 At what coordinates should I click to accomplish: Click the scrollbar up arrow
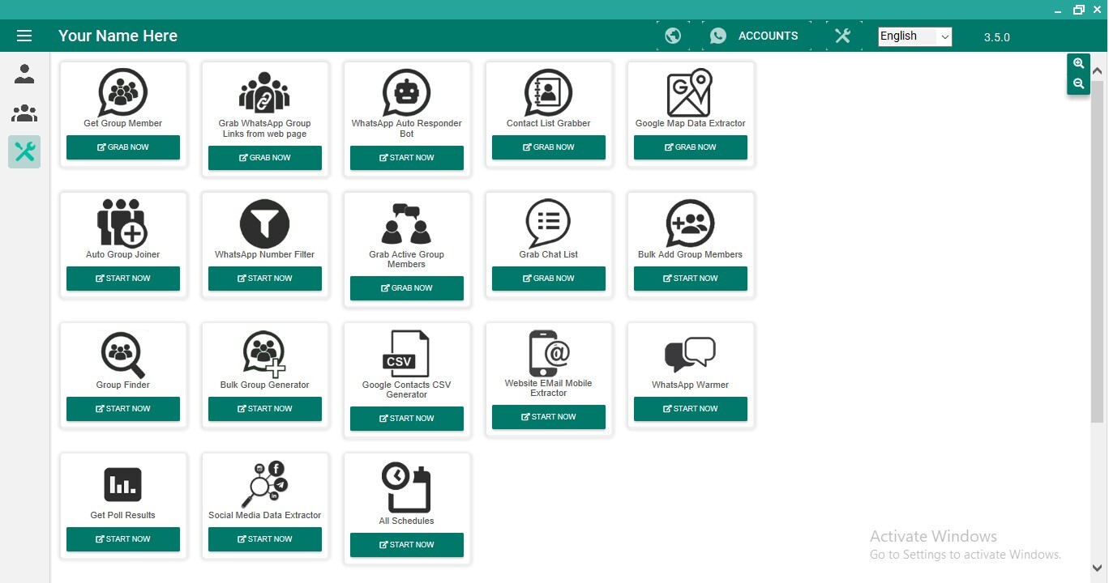click(x=1098, y=71)
